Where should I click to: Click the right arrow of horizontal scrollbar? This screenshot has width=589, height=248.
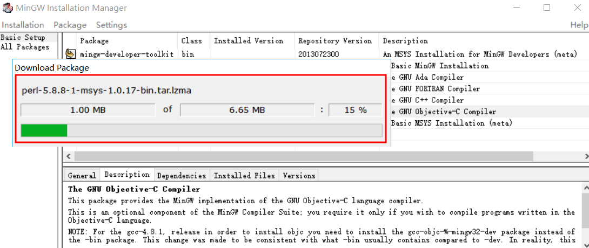(586, 156)
